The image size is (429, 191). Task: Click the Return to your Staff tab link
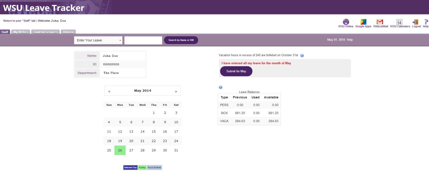point(19,21)
